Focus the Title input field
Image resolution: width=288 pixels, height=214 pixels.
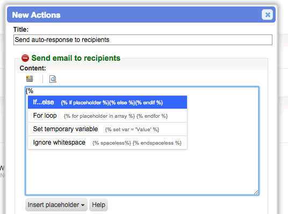pos(143,40)
